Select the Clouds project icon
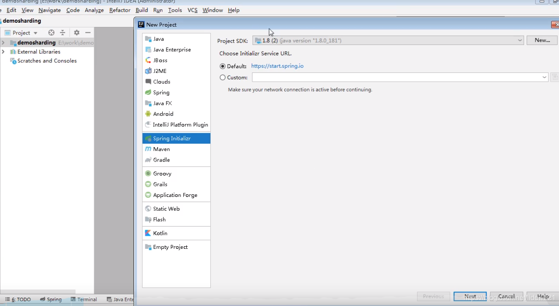Image resolution: width=559 pixels, height=306 pixels. click(x=148, y=82)
